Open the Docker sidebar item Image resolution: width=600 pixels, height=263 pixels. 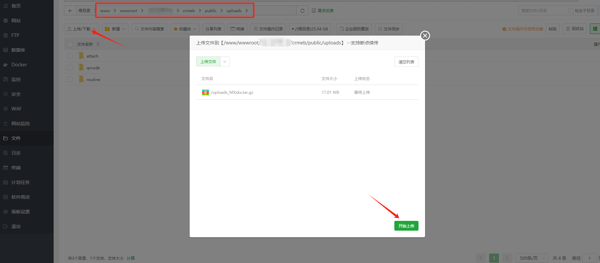(19, 65)
